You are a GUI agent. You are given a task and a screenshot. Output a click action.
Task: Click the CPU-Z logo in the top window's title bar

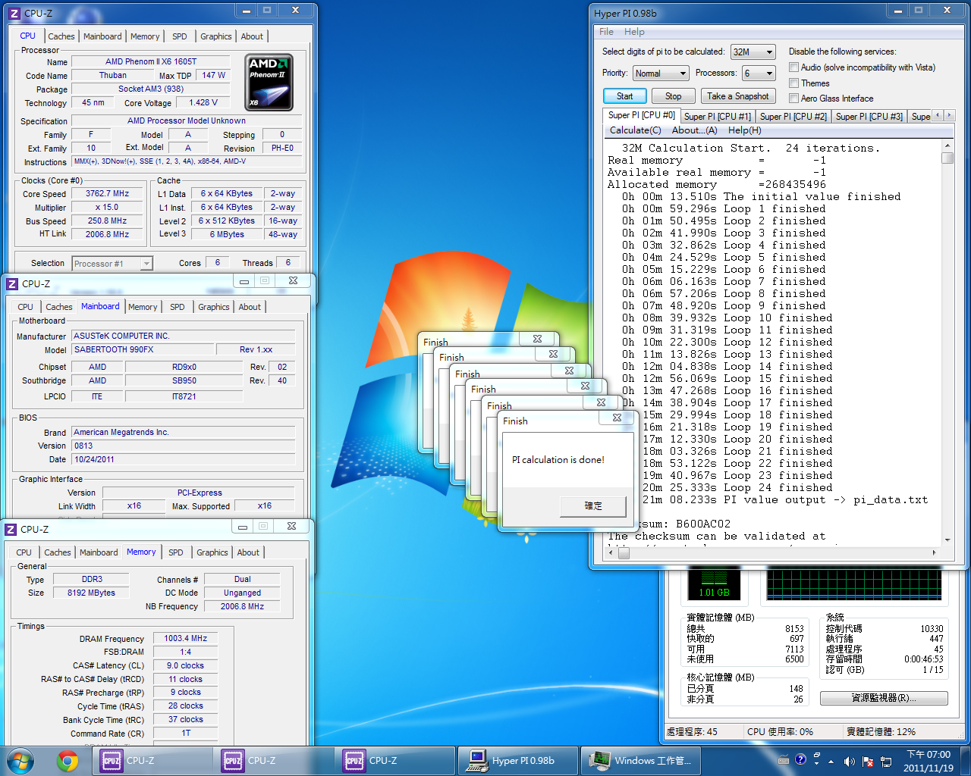pyautogui.click(x=14, y=14)
